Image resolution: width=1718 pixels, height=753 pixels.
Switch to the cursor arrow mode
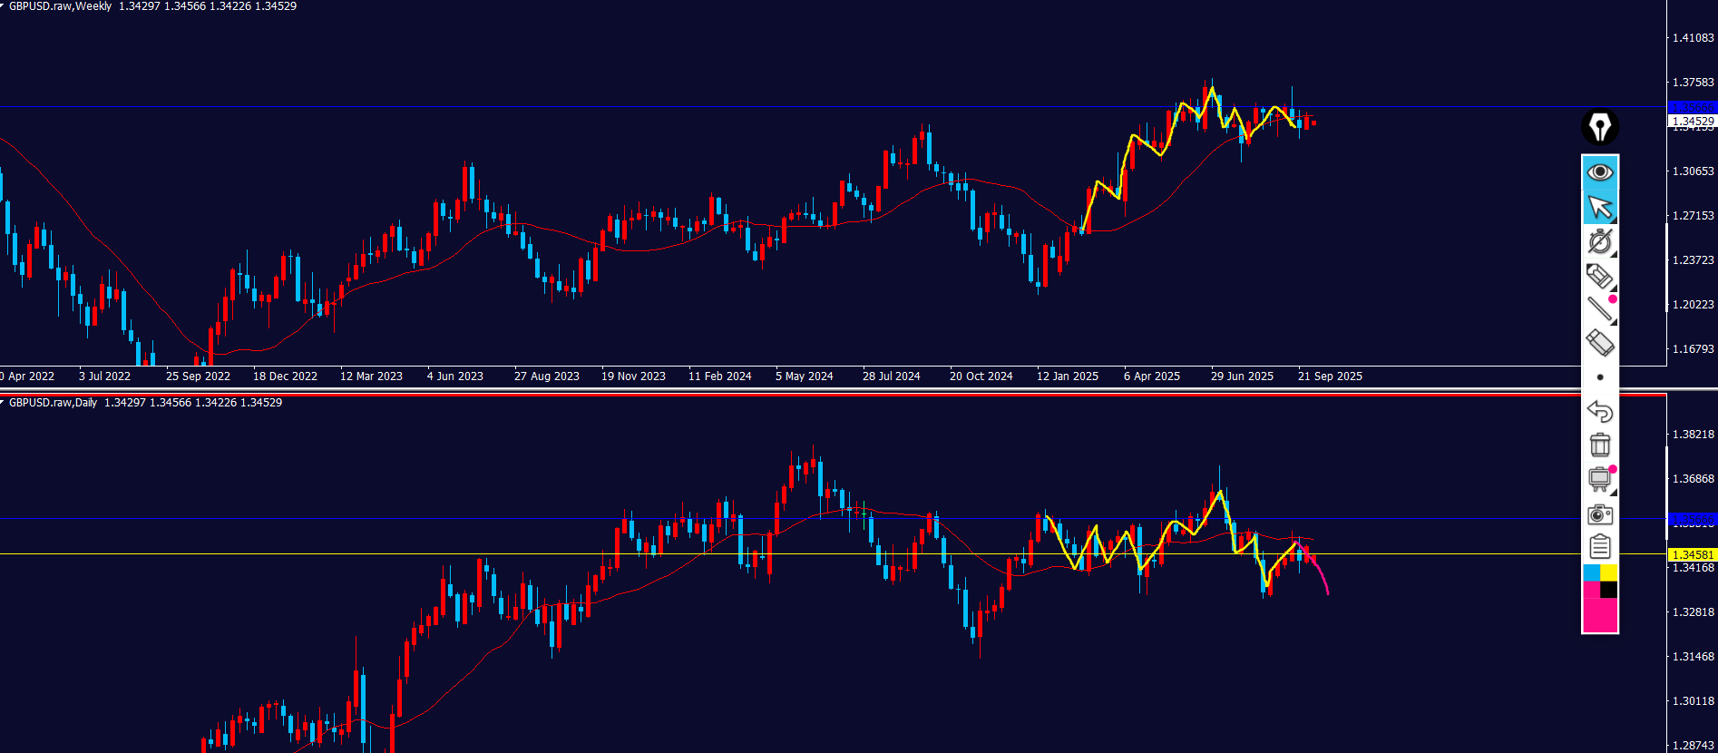(1600, 207)
